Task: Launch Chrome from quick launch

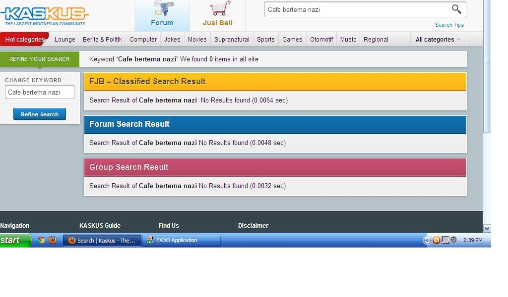Action: click(41, 240)
